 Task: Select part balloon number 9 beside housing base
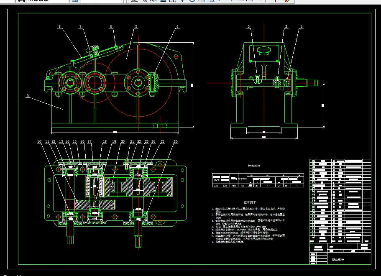[28, 96]
